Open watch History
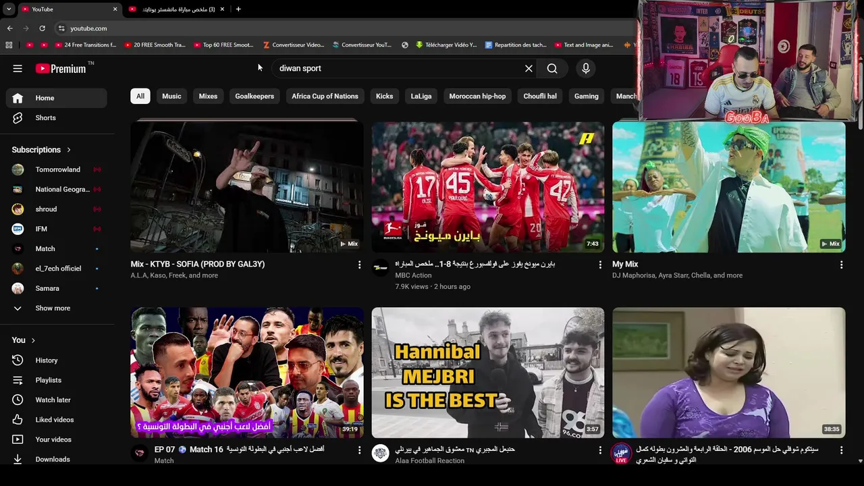864x486 pixels. click(57, 360)
